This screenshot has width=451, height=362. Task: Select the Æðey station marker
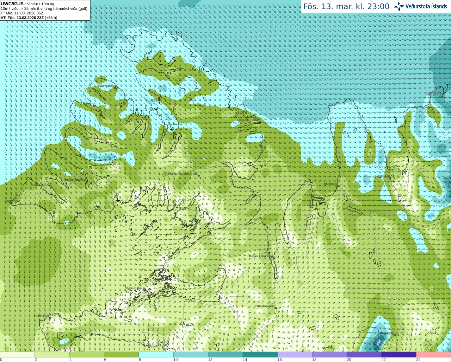160,103
